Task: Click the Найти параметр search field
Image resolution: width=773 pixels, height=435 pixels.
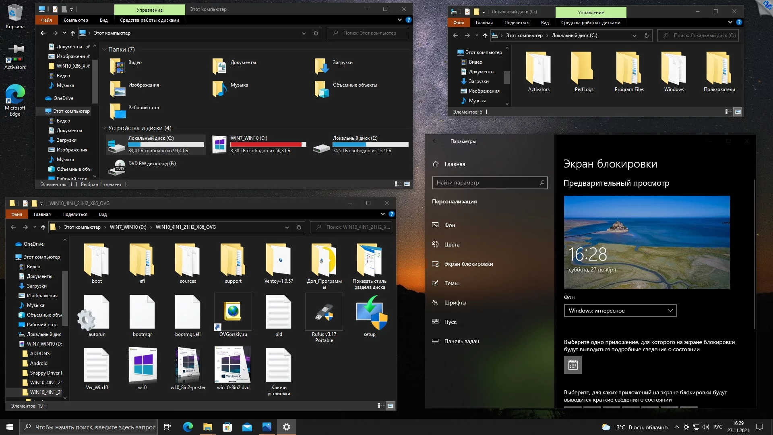Action: [485, 182]
